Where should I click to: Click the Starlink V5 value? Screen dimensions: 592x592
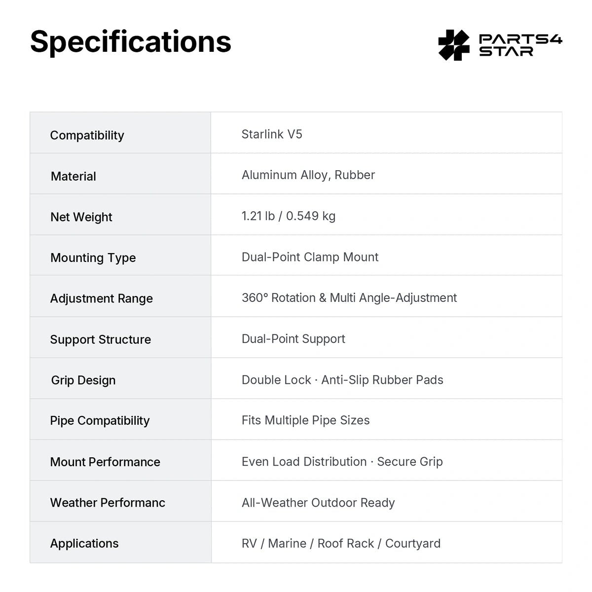(272, 134)
